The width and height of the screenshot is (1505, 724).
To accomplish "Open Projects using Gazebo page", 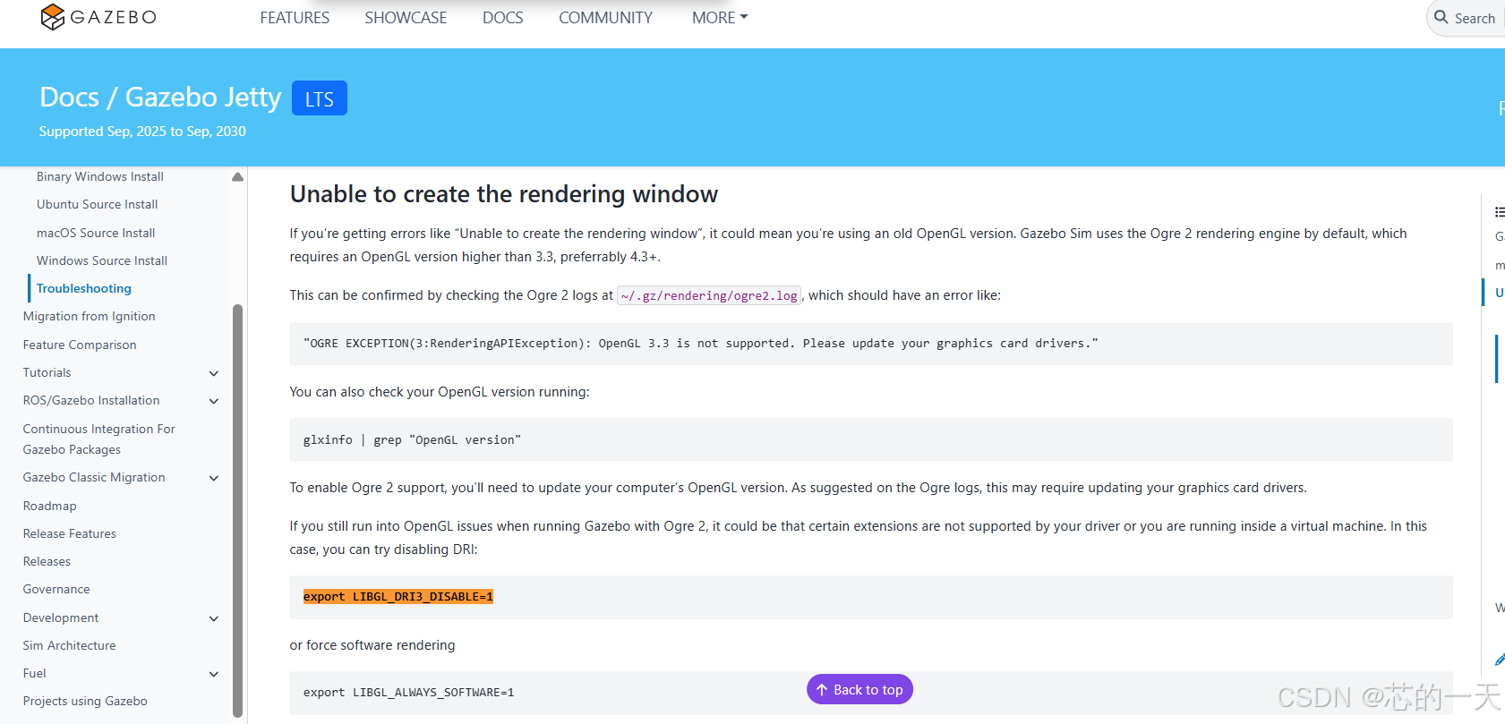I will click(x=85, y=701).
